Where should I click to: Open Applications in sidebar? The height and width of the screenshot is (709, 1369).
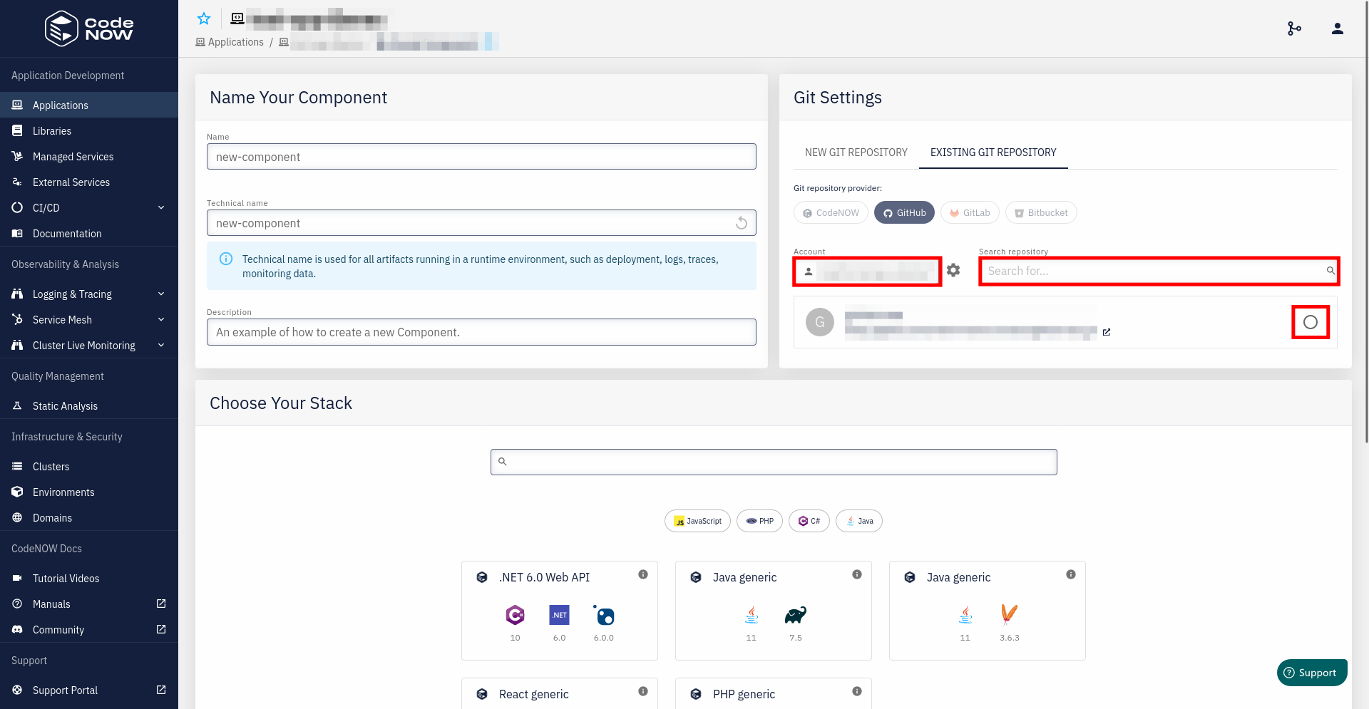coord(89,105)
